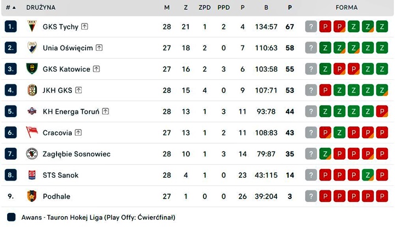The width and height of the screenshot is (395, 227).
Task: Click the FORMA column header
Action: (347, 8)
